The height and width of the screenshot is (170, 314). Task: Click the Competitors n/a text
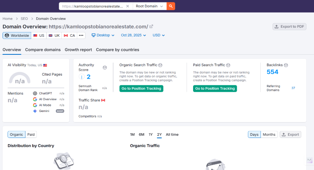pyautogui.click(x=90, y=116)
